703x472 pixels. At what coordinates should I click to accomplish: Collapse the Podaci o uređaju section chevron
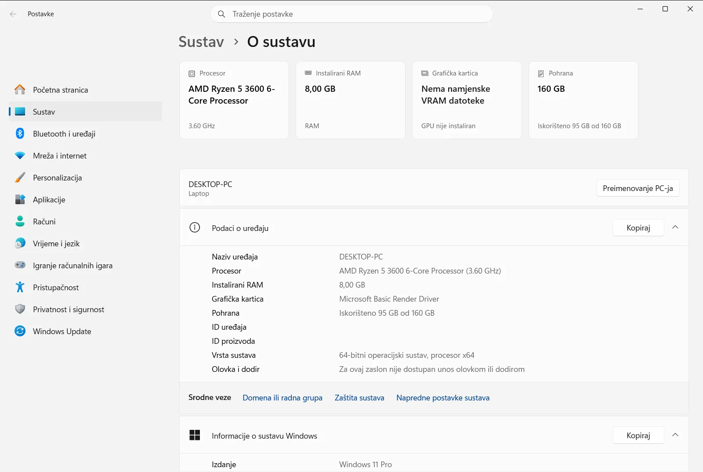coord(675,227)
